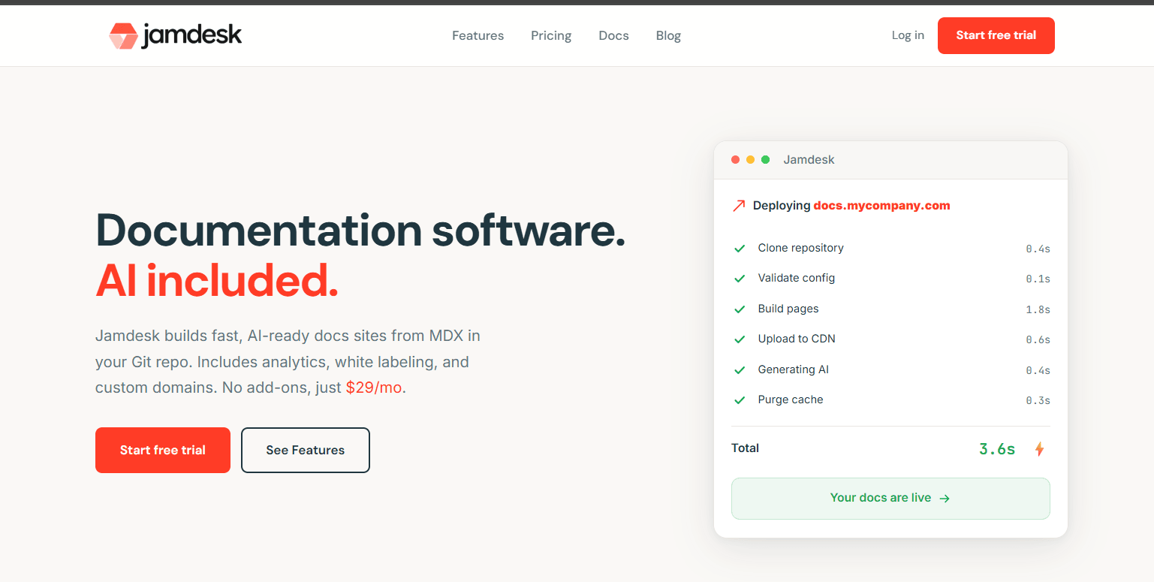1154x582 pixels.
Task: Click checkmark beside Purge cache
Action: [x=740, y=400]
